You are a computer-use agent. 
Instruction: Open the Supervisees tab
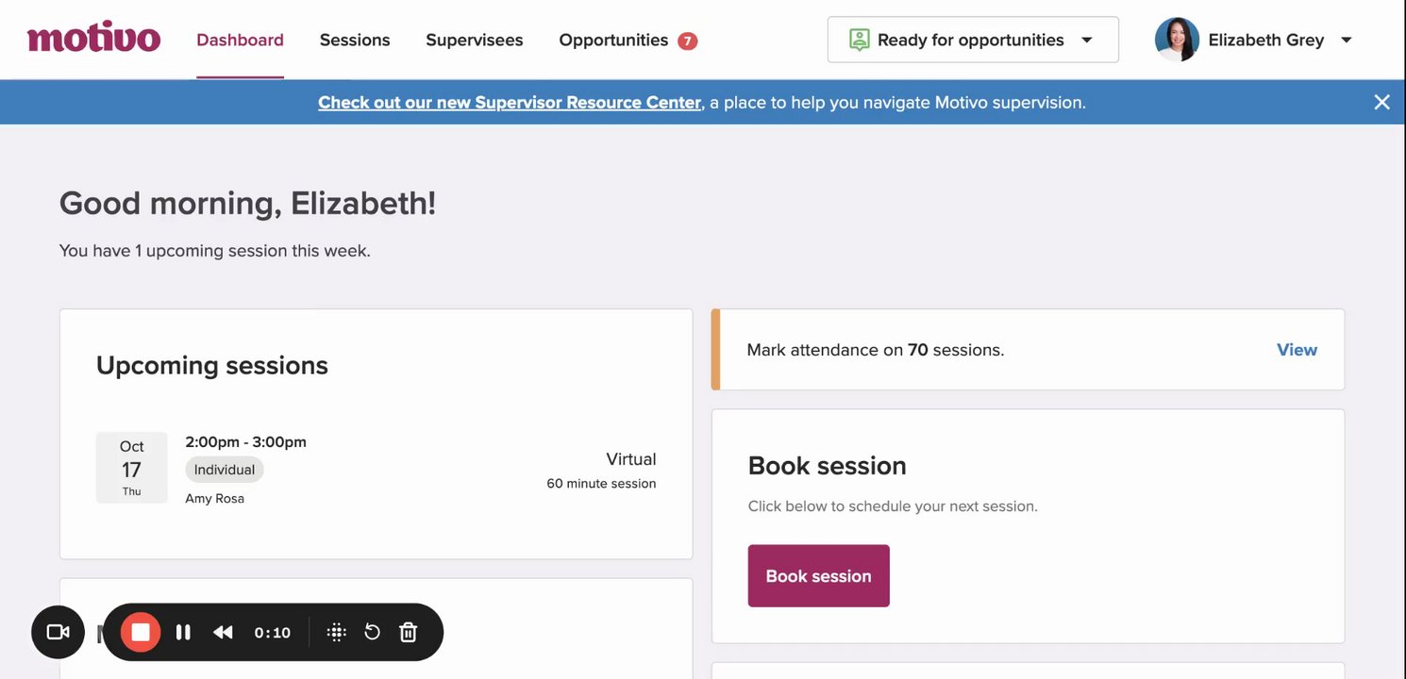pyautogui.click(x=474, y=40)
